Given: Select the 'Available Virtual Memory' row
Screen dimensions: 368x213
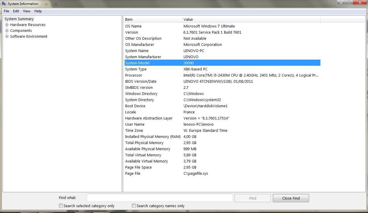Looking at the screenshot, I should tap(222, 161).
